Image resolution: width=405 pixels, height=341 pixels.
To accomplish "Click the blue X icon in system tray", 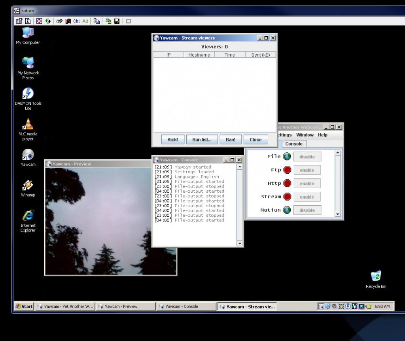I will coord(361,306).
